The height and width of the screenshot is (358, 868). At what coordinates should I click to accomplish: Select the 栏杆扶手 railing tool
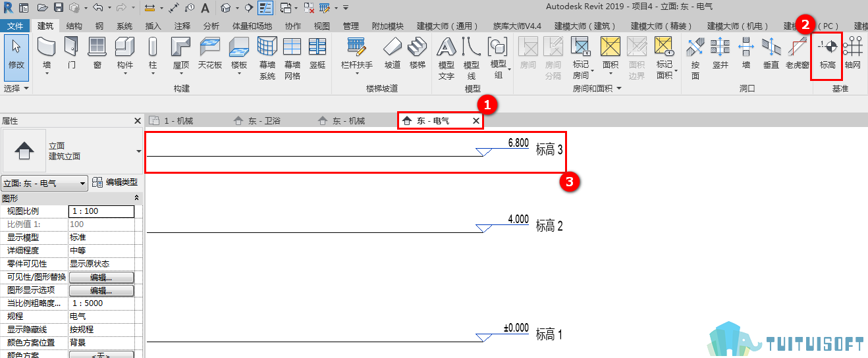pos(356,53)
